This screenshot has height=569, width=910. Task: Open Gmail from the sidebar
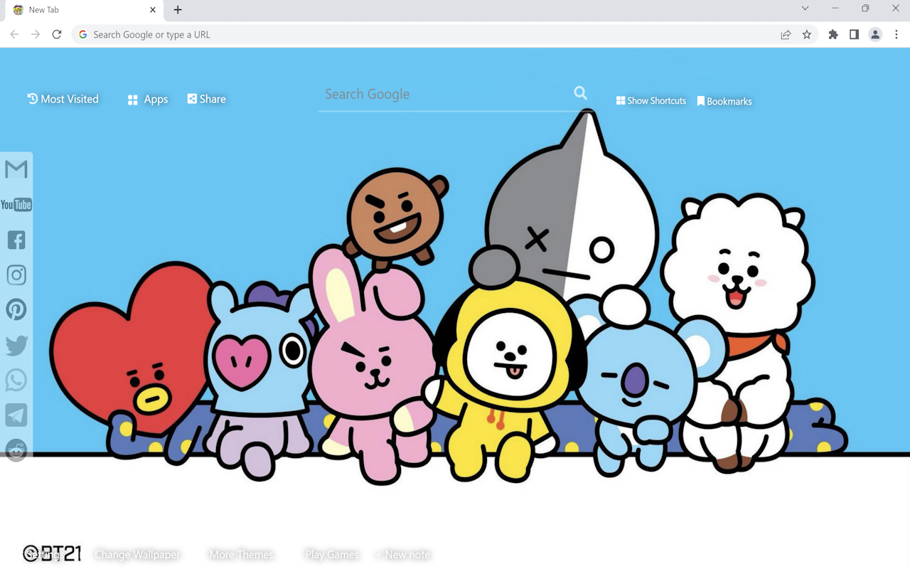16,169
